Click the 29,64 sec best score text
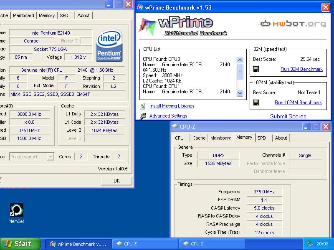The width and height of the screenshot is (334, 250). (x=310, y=59)
